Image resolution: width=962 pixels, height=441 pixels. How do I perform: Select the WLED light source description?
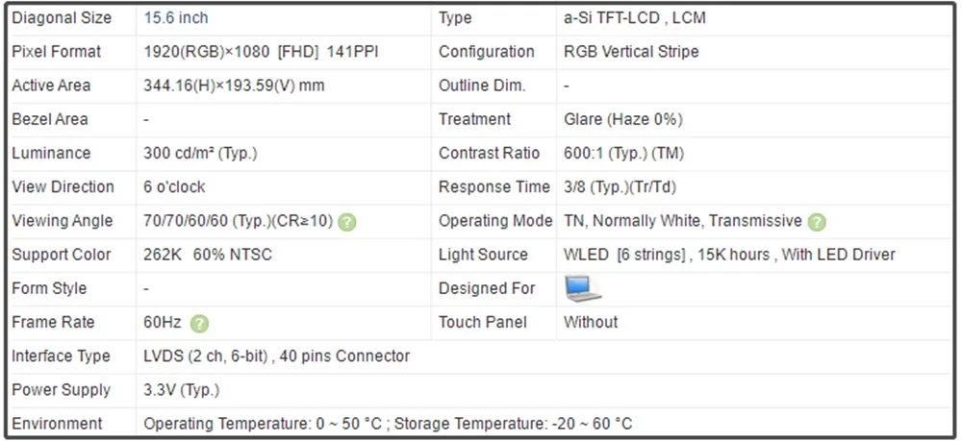click(x=729, y=255)
